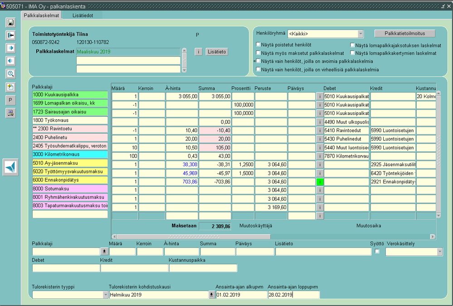The image size is (453, 306).
Task: Click the Ansainta-ajan loppupvm field
Action: point(293,295)
